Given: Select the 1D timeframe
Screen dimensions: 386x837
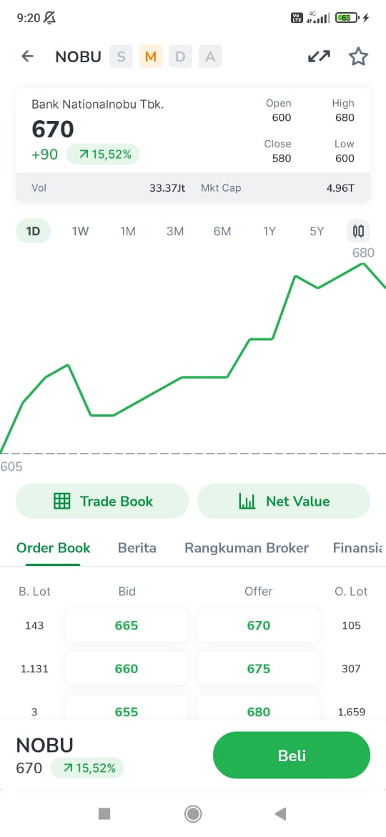Looking at the screenshot, I should 34,231.
